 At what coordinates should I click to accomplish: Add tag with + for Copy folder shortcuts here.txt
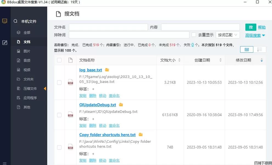click(93, 154)
